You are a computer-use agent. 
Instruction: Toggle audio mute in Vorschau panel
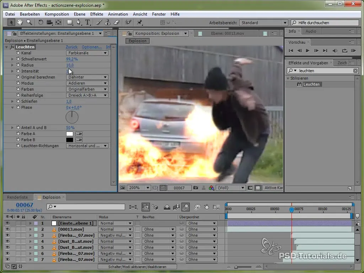pyautogui.click(x=335, y=51)
